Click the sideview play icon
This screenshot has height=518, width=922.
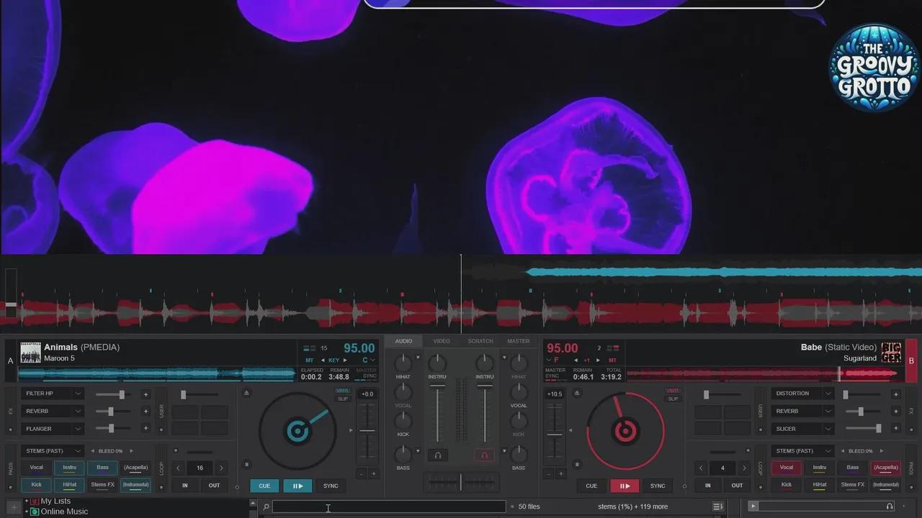click(x=753, y=506)
